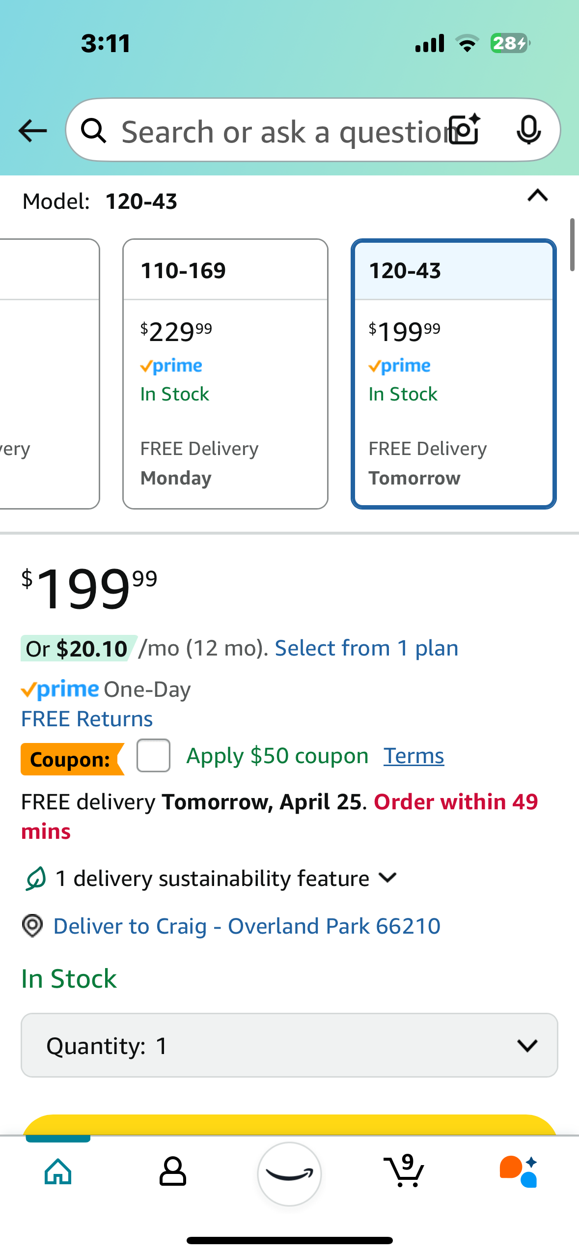
Task: Open the account profile tab
Action: click(x=173, y=1171)
